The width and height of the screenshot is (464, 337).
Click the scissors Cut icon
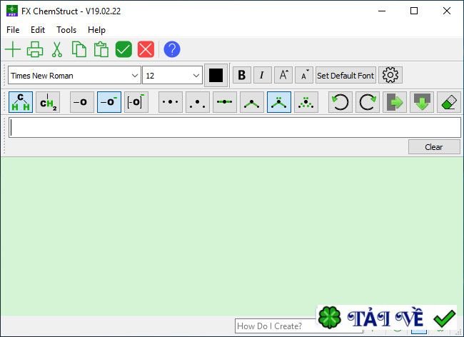[57, 49]
